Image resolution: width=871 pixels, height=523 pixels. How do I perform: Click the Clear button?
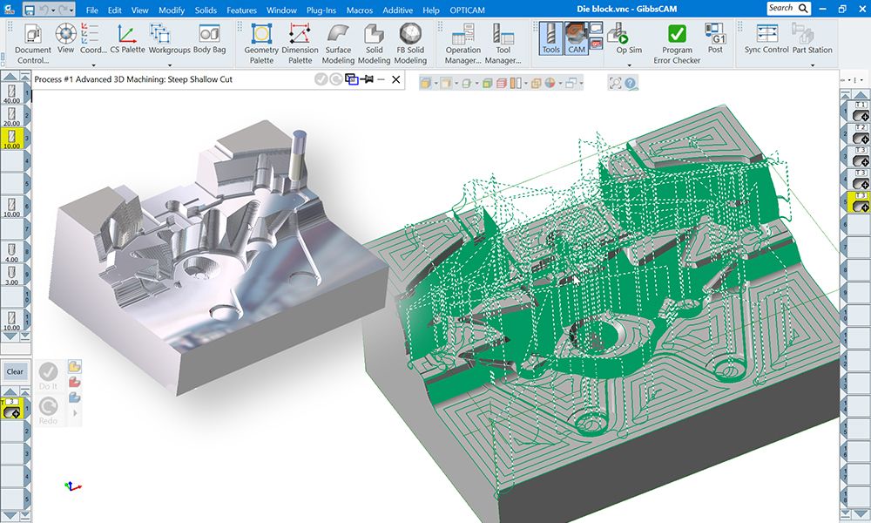click(15, 371)
